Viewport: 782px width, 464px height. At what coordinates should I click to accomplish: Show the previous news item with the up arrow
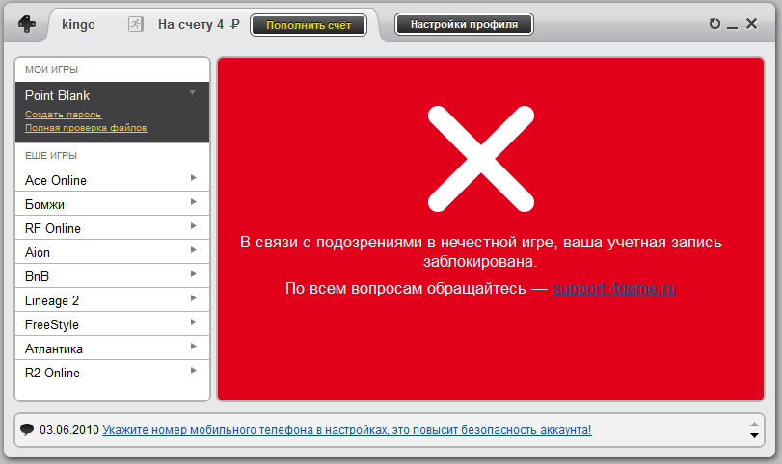point(754,425)
